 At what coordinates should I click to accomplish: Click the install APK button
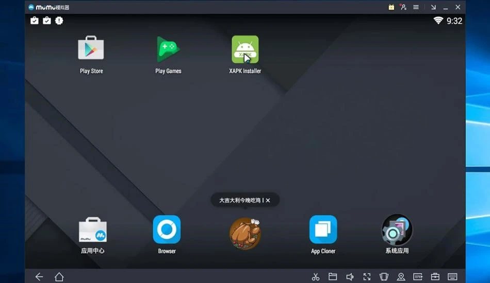[418, 276]
